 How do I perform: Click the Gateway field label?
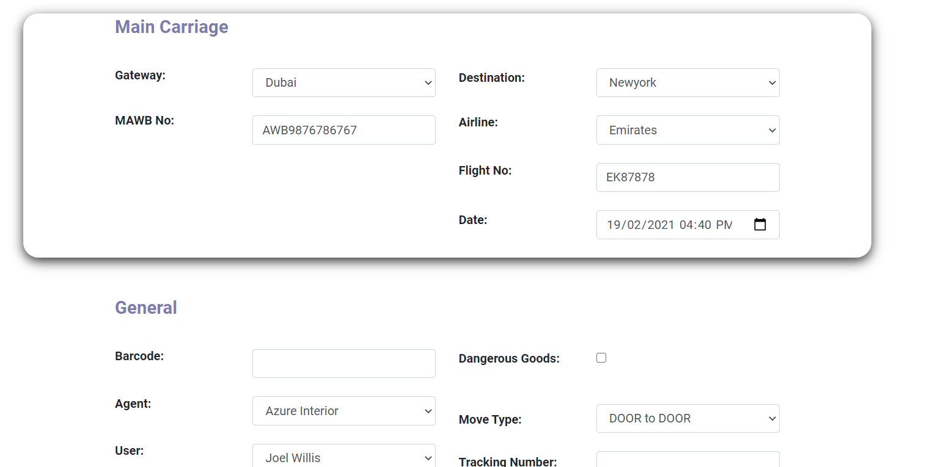point(140,76)
